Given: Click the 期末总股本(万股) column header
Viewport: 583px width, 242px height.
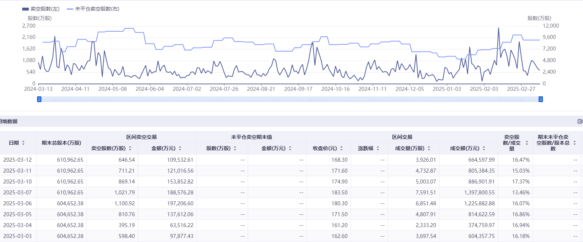Looking at the screenshot, I should tap(61, 143).
